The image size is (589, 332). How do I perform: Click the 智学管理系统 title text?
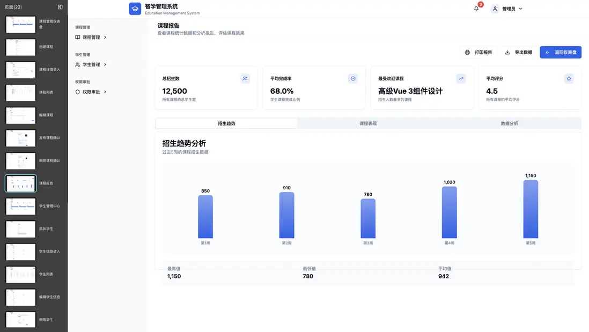(x=161, y=6)
